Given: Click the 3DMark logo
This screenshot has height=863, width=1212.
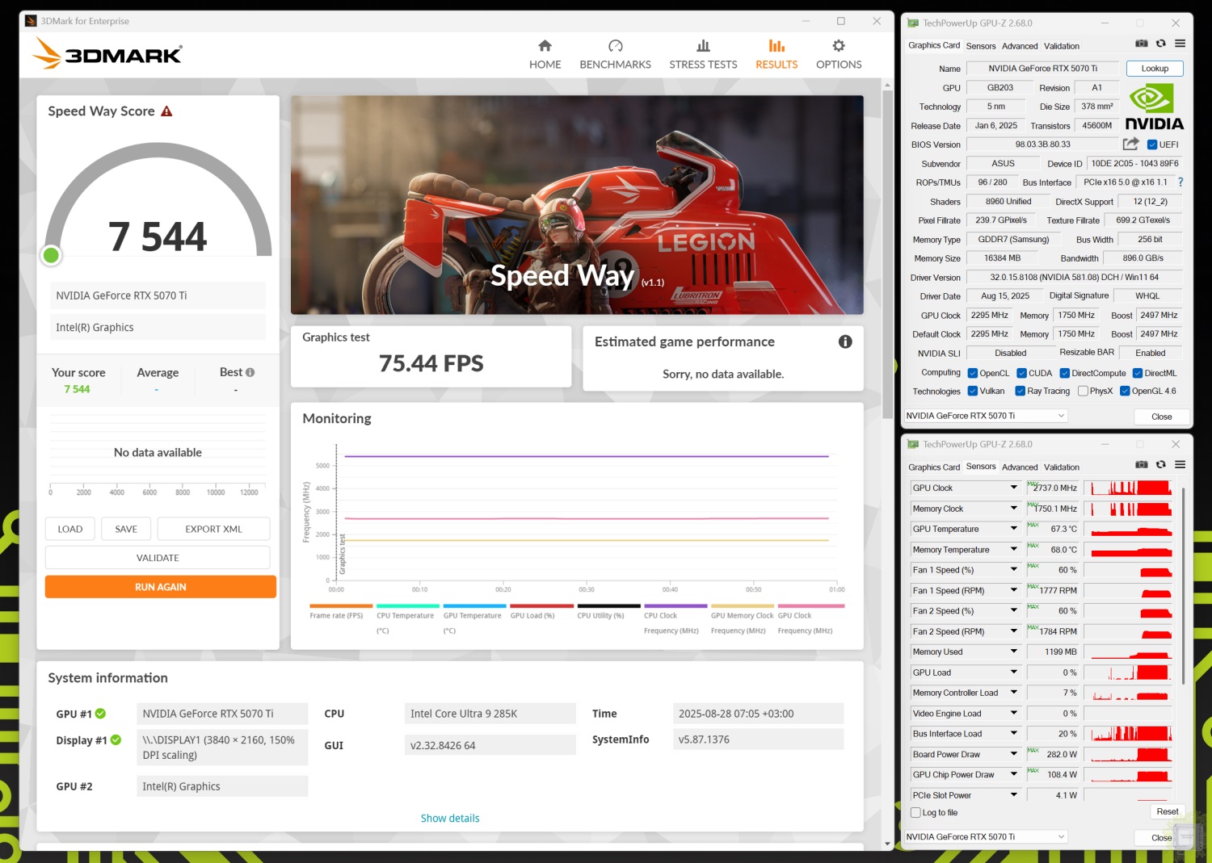Looking at the screenshot, I should pyautogui.click(x=108, y=54).
